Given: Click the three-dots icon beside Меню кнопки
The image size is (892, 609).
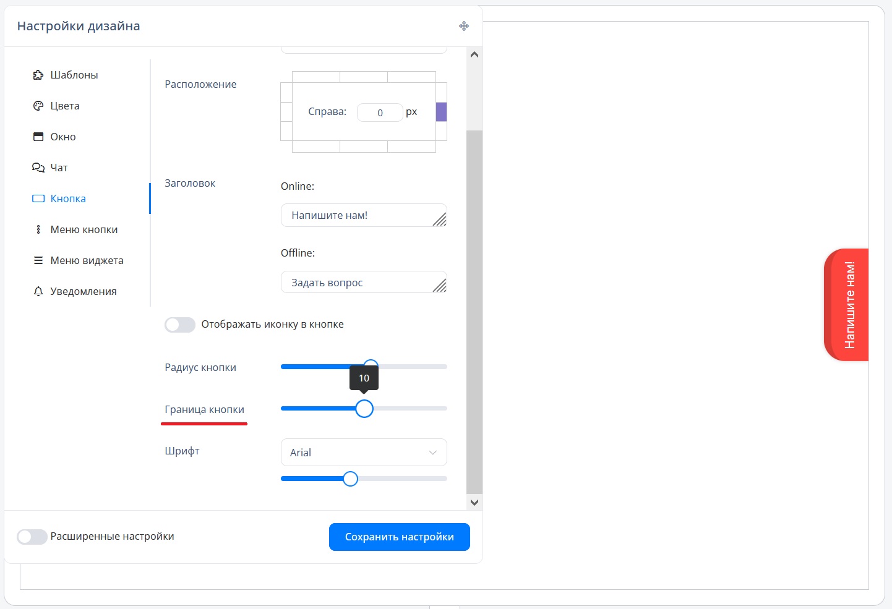Looking at the screenshot, I should (38, 229).
